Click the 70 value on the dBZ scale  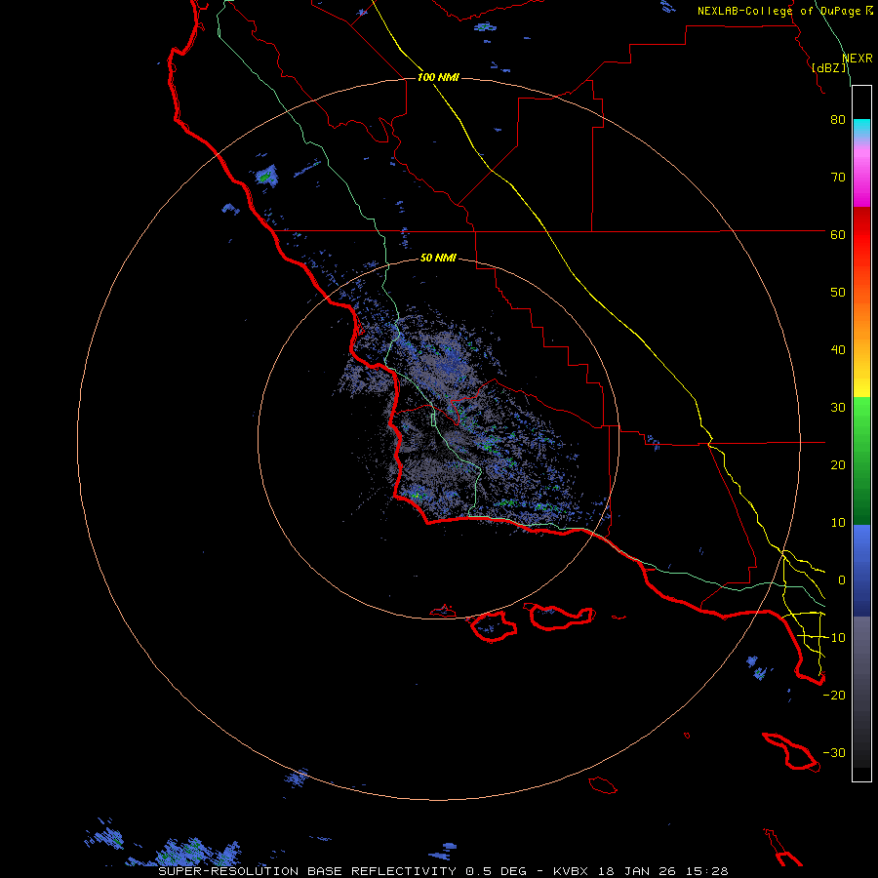point(838,178)
